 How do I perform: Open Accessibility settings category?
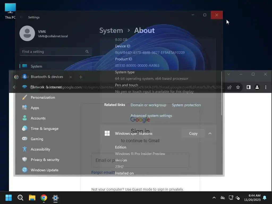click(56, 149)
